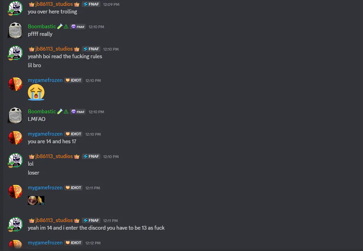Screen dimensions: 363x251
Task: Open the small image attachment from mygamefrozen
Action: (x=36, y=200)
